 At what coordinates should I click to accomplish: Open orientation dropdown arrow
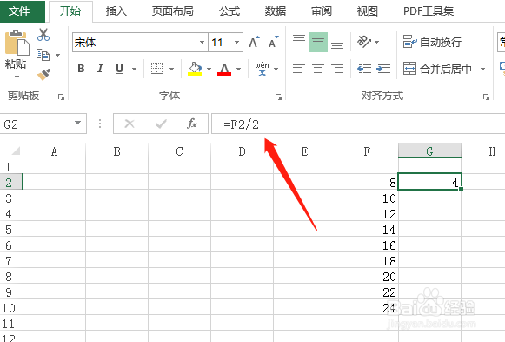[x=377, y=42]
